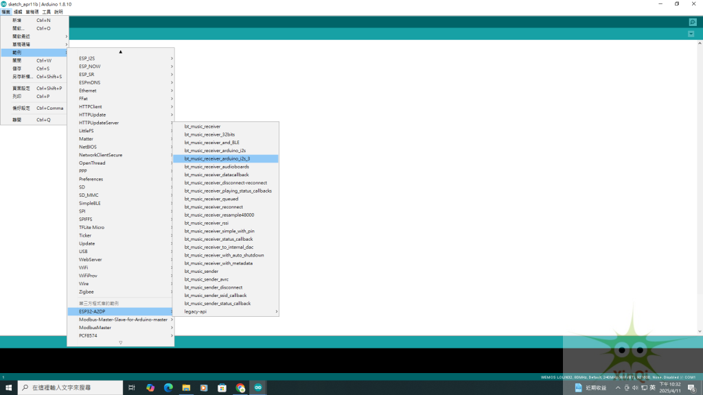Click the 檔案 menu in the menu bar
This screenshot has height=395, width=703.
pos(5,12)
